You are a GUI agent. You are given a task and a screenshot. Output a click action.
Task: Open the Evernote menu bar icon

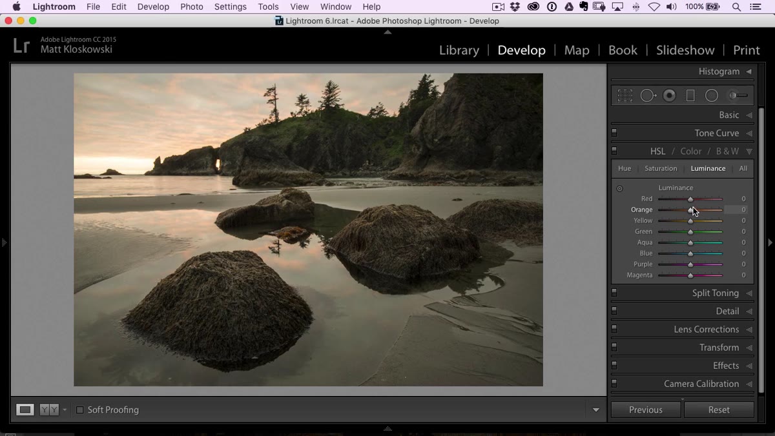click(584, 7)
